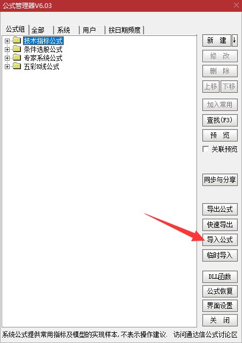Click the 五彩K线公式 folder icon

pyautogui.click(x=17, y=66)
